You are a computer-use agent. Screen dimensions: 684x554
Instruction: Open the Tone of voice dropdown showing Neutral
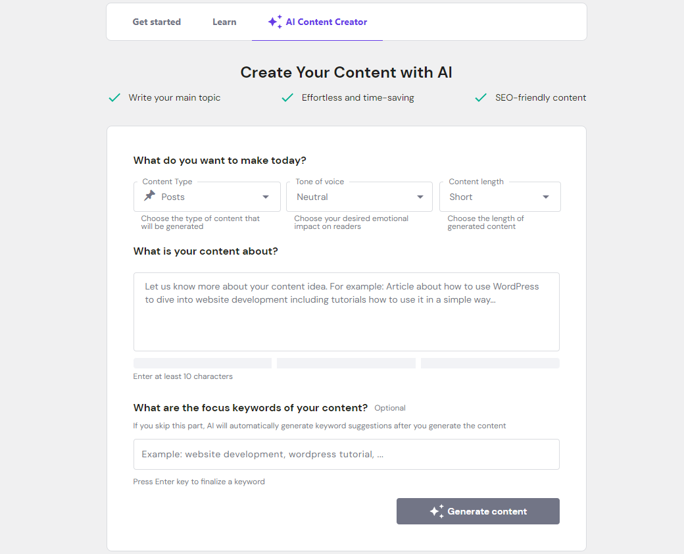click(x=359, y=196)
